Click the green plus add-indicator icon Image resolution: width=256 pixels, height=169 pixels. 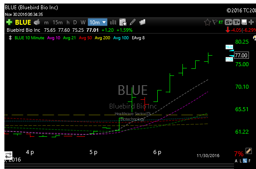coord(9,22)
